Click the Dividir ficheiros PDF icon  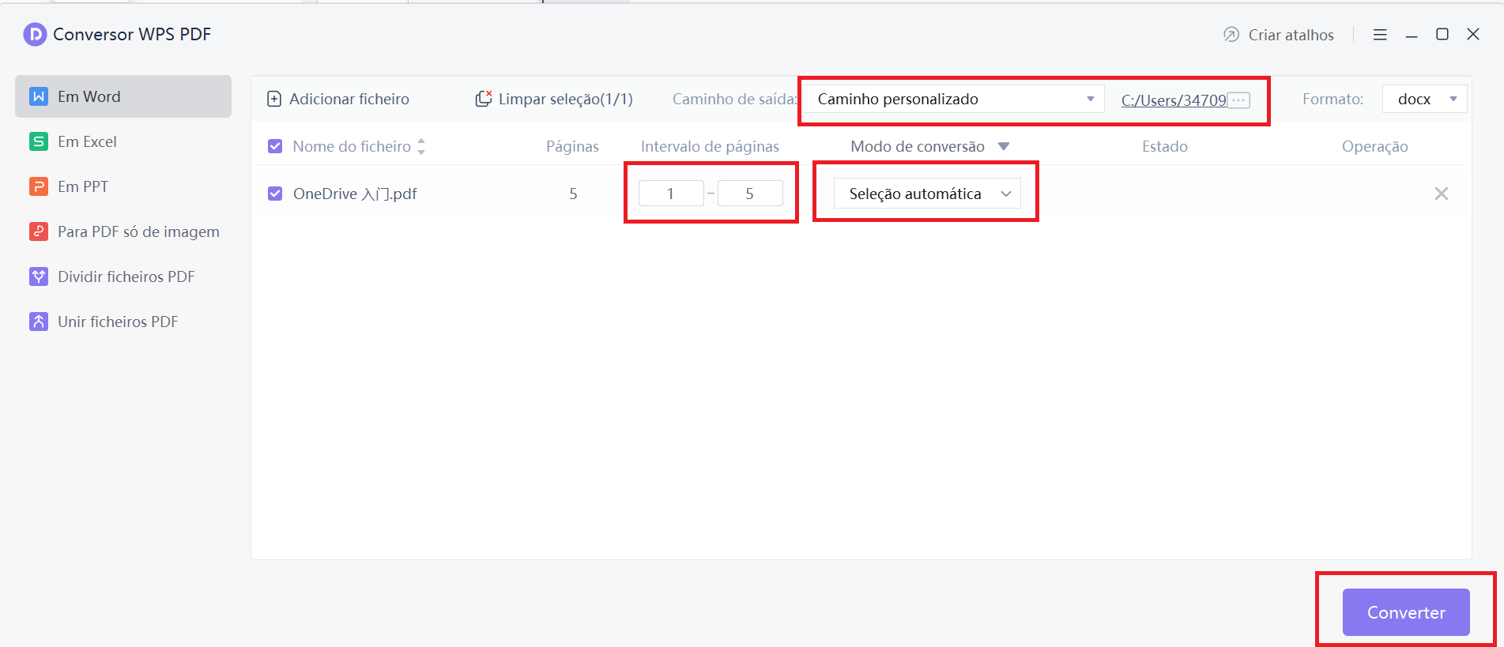tap(39, 276)
